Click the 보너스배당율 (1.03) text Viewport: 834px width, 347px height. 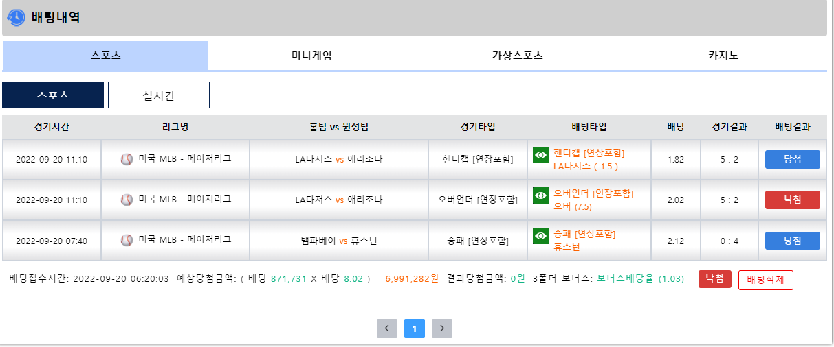[x=640, y=279]
